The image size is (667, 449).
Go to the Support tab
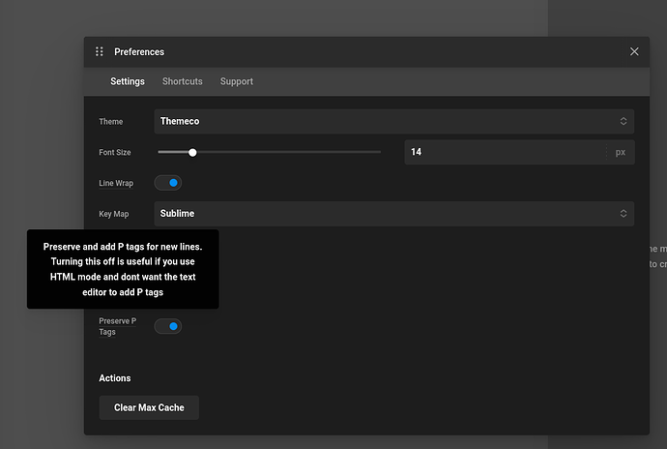(237, 82)
